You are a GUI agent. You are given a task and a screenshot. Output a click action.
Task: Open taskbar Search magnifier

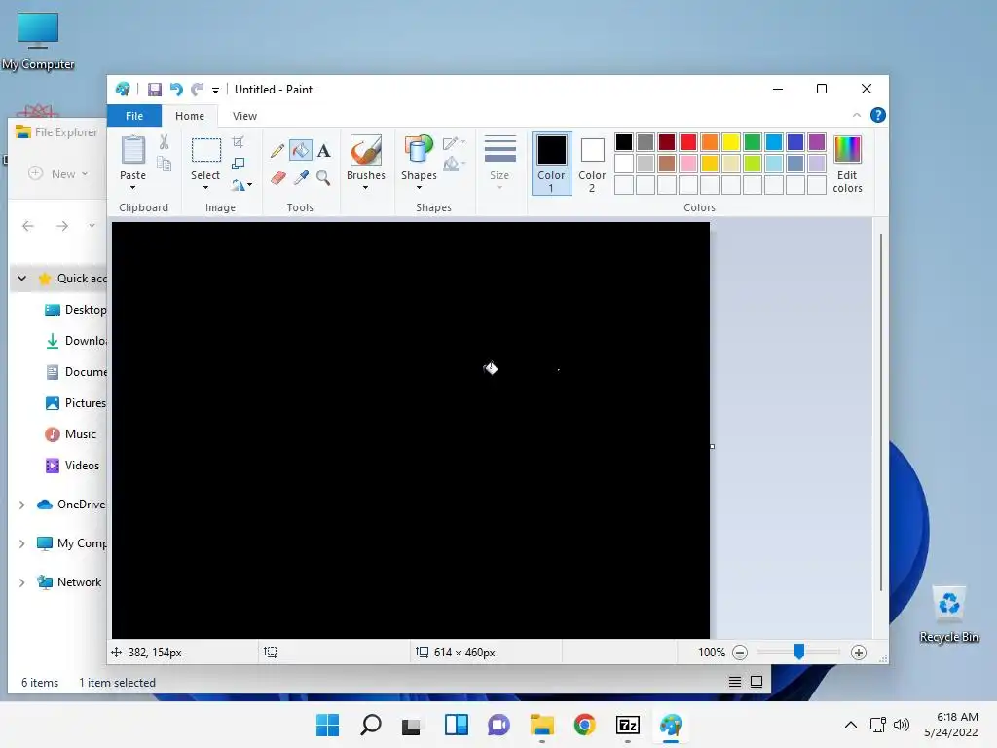pos(371,725)
